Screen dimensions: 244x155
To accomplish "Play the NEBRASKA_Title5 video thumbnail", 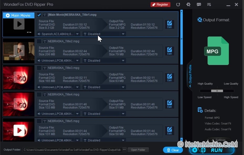I will 19,130.
